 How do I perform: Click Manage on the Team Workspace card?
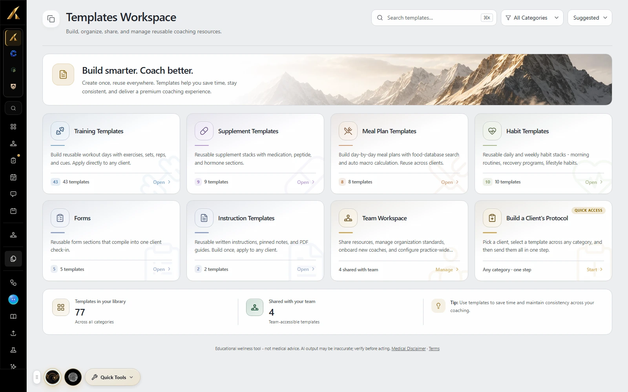pos(447,270)
